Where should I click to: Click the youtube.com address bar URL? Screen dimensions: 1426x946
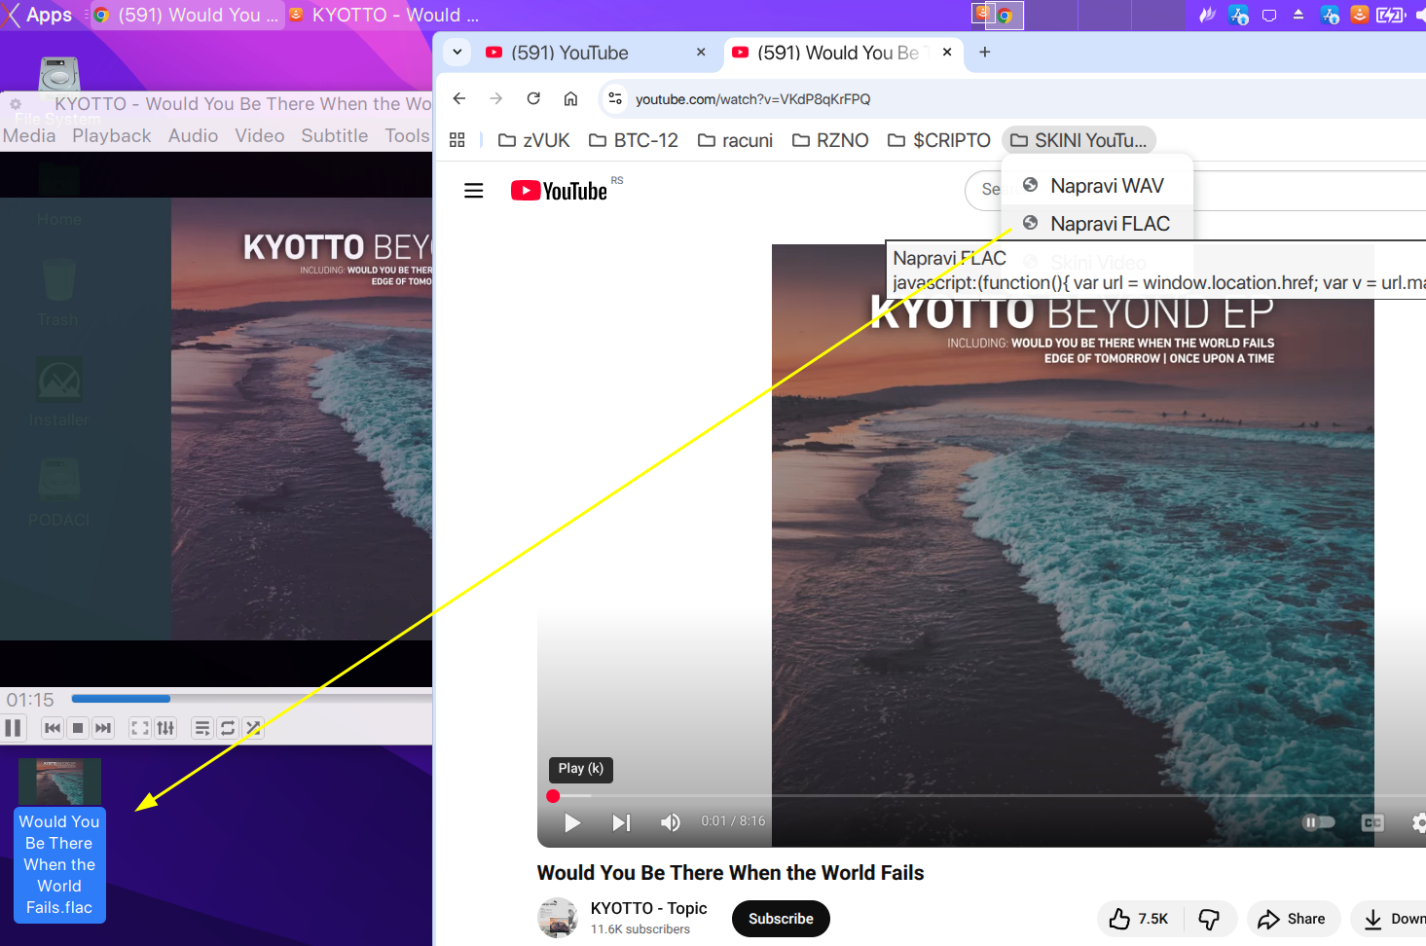click(752, 99)
